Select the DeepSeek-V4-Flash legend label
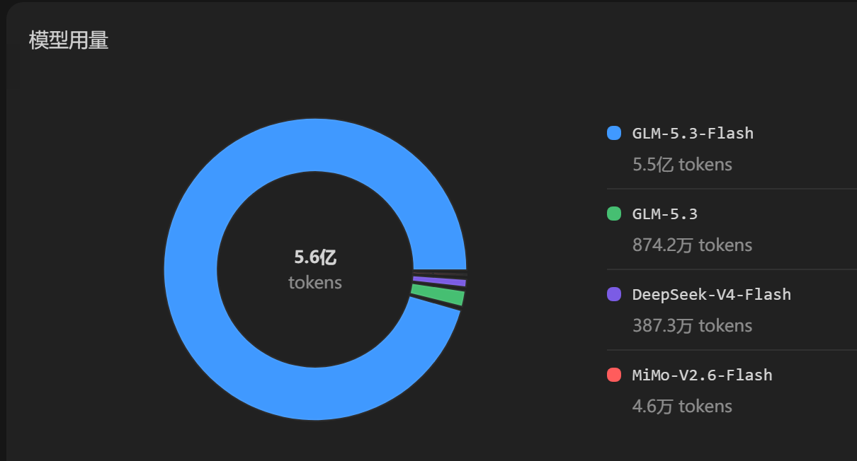Viewport: 857px width, 461px height. pyautogui.click(x=711, y=294)
